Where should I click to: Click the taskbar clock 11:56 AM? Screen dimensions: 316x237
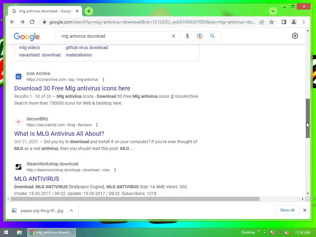(x=302, y=233)
